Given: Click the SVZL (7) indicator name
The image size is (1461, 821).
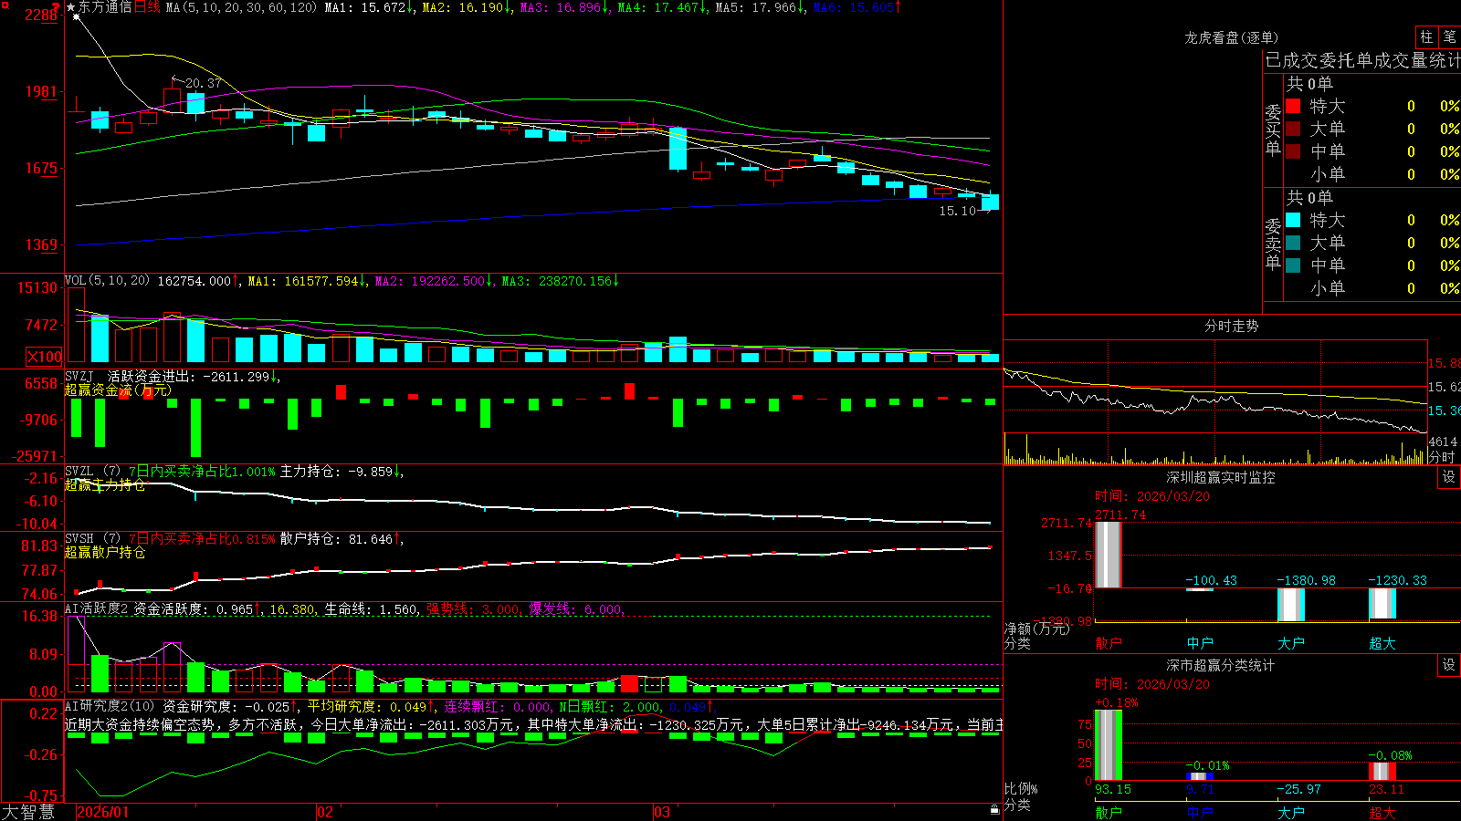Looking at the screenshot, I should click(x=92, y=471).
